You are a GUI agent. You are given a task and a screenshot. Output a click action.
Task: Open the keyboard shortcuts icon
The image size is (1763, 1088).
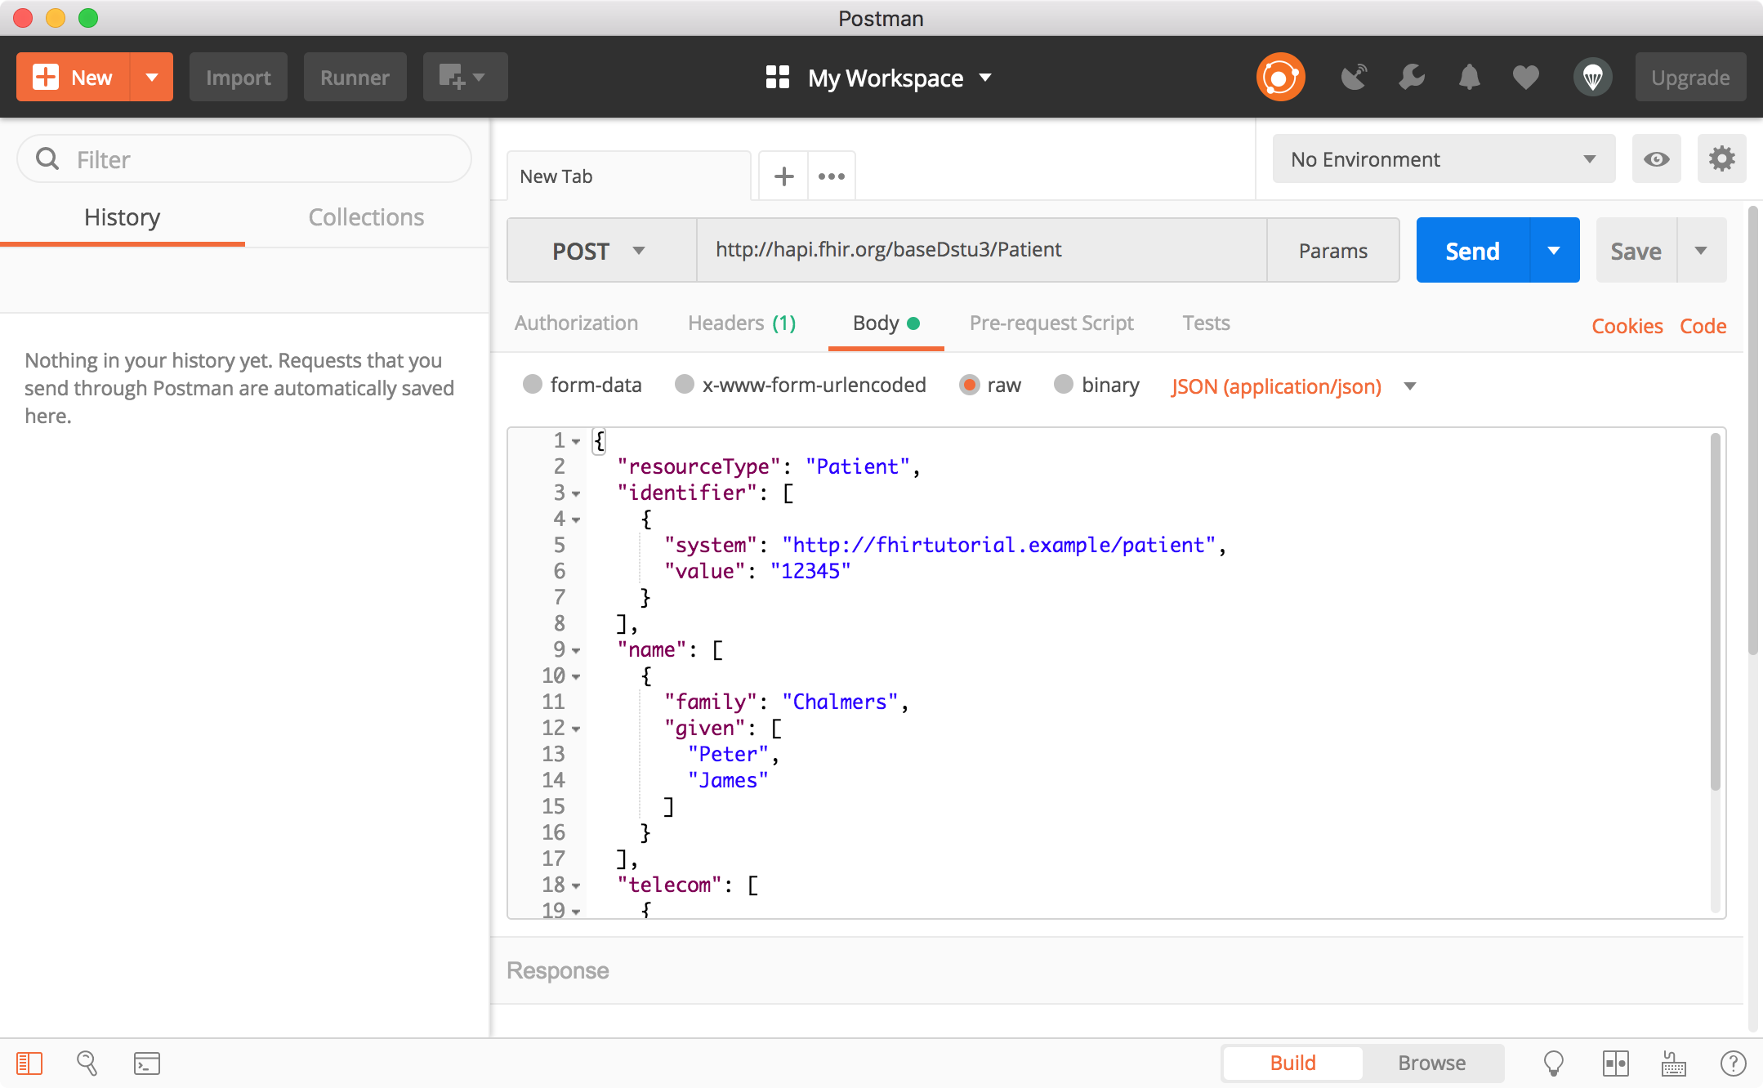pos(1674,1063)
